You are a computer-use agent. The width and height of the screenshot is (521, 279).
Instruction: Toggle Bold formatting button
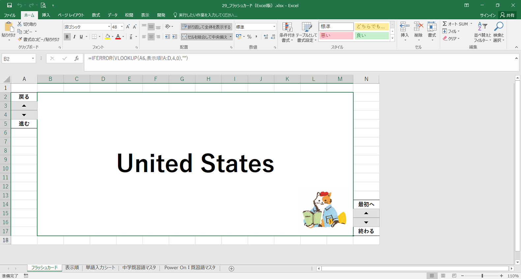click(x=67, y=37)
